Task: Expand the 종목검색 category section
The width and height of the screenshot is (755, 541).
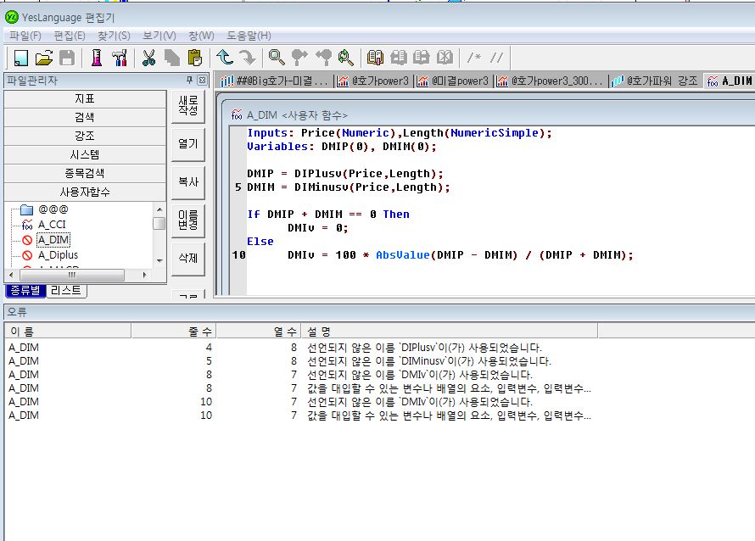Action: pyautogui.click(x=84, y=174)
